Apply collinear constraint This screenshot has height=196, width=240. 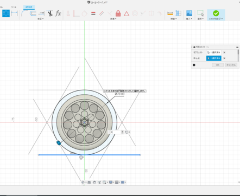143,14
